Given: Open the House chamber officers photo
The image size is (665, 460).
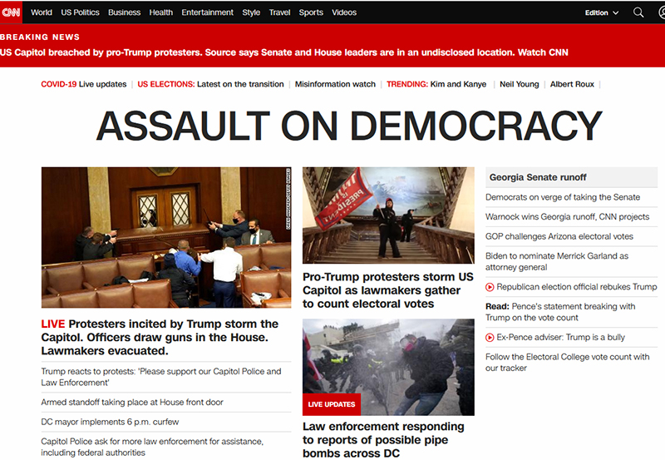Looking at the screenshot, I should [166, 237].
